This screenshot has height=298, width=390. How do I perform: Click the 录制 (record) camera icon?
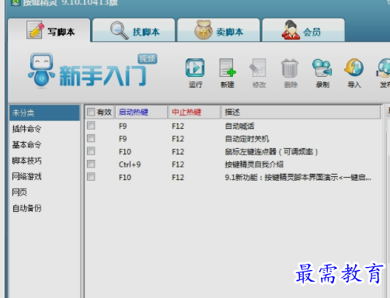[322, 68]
